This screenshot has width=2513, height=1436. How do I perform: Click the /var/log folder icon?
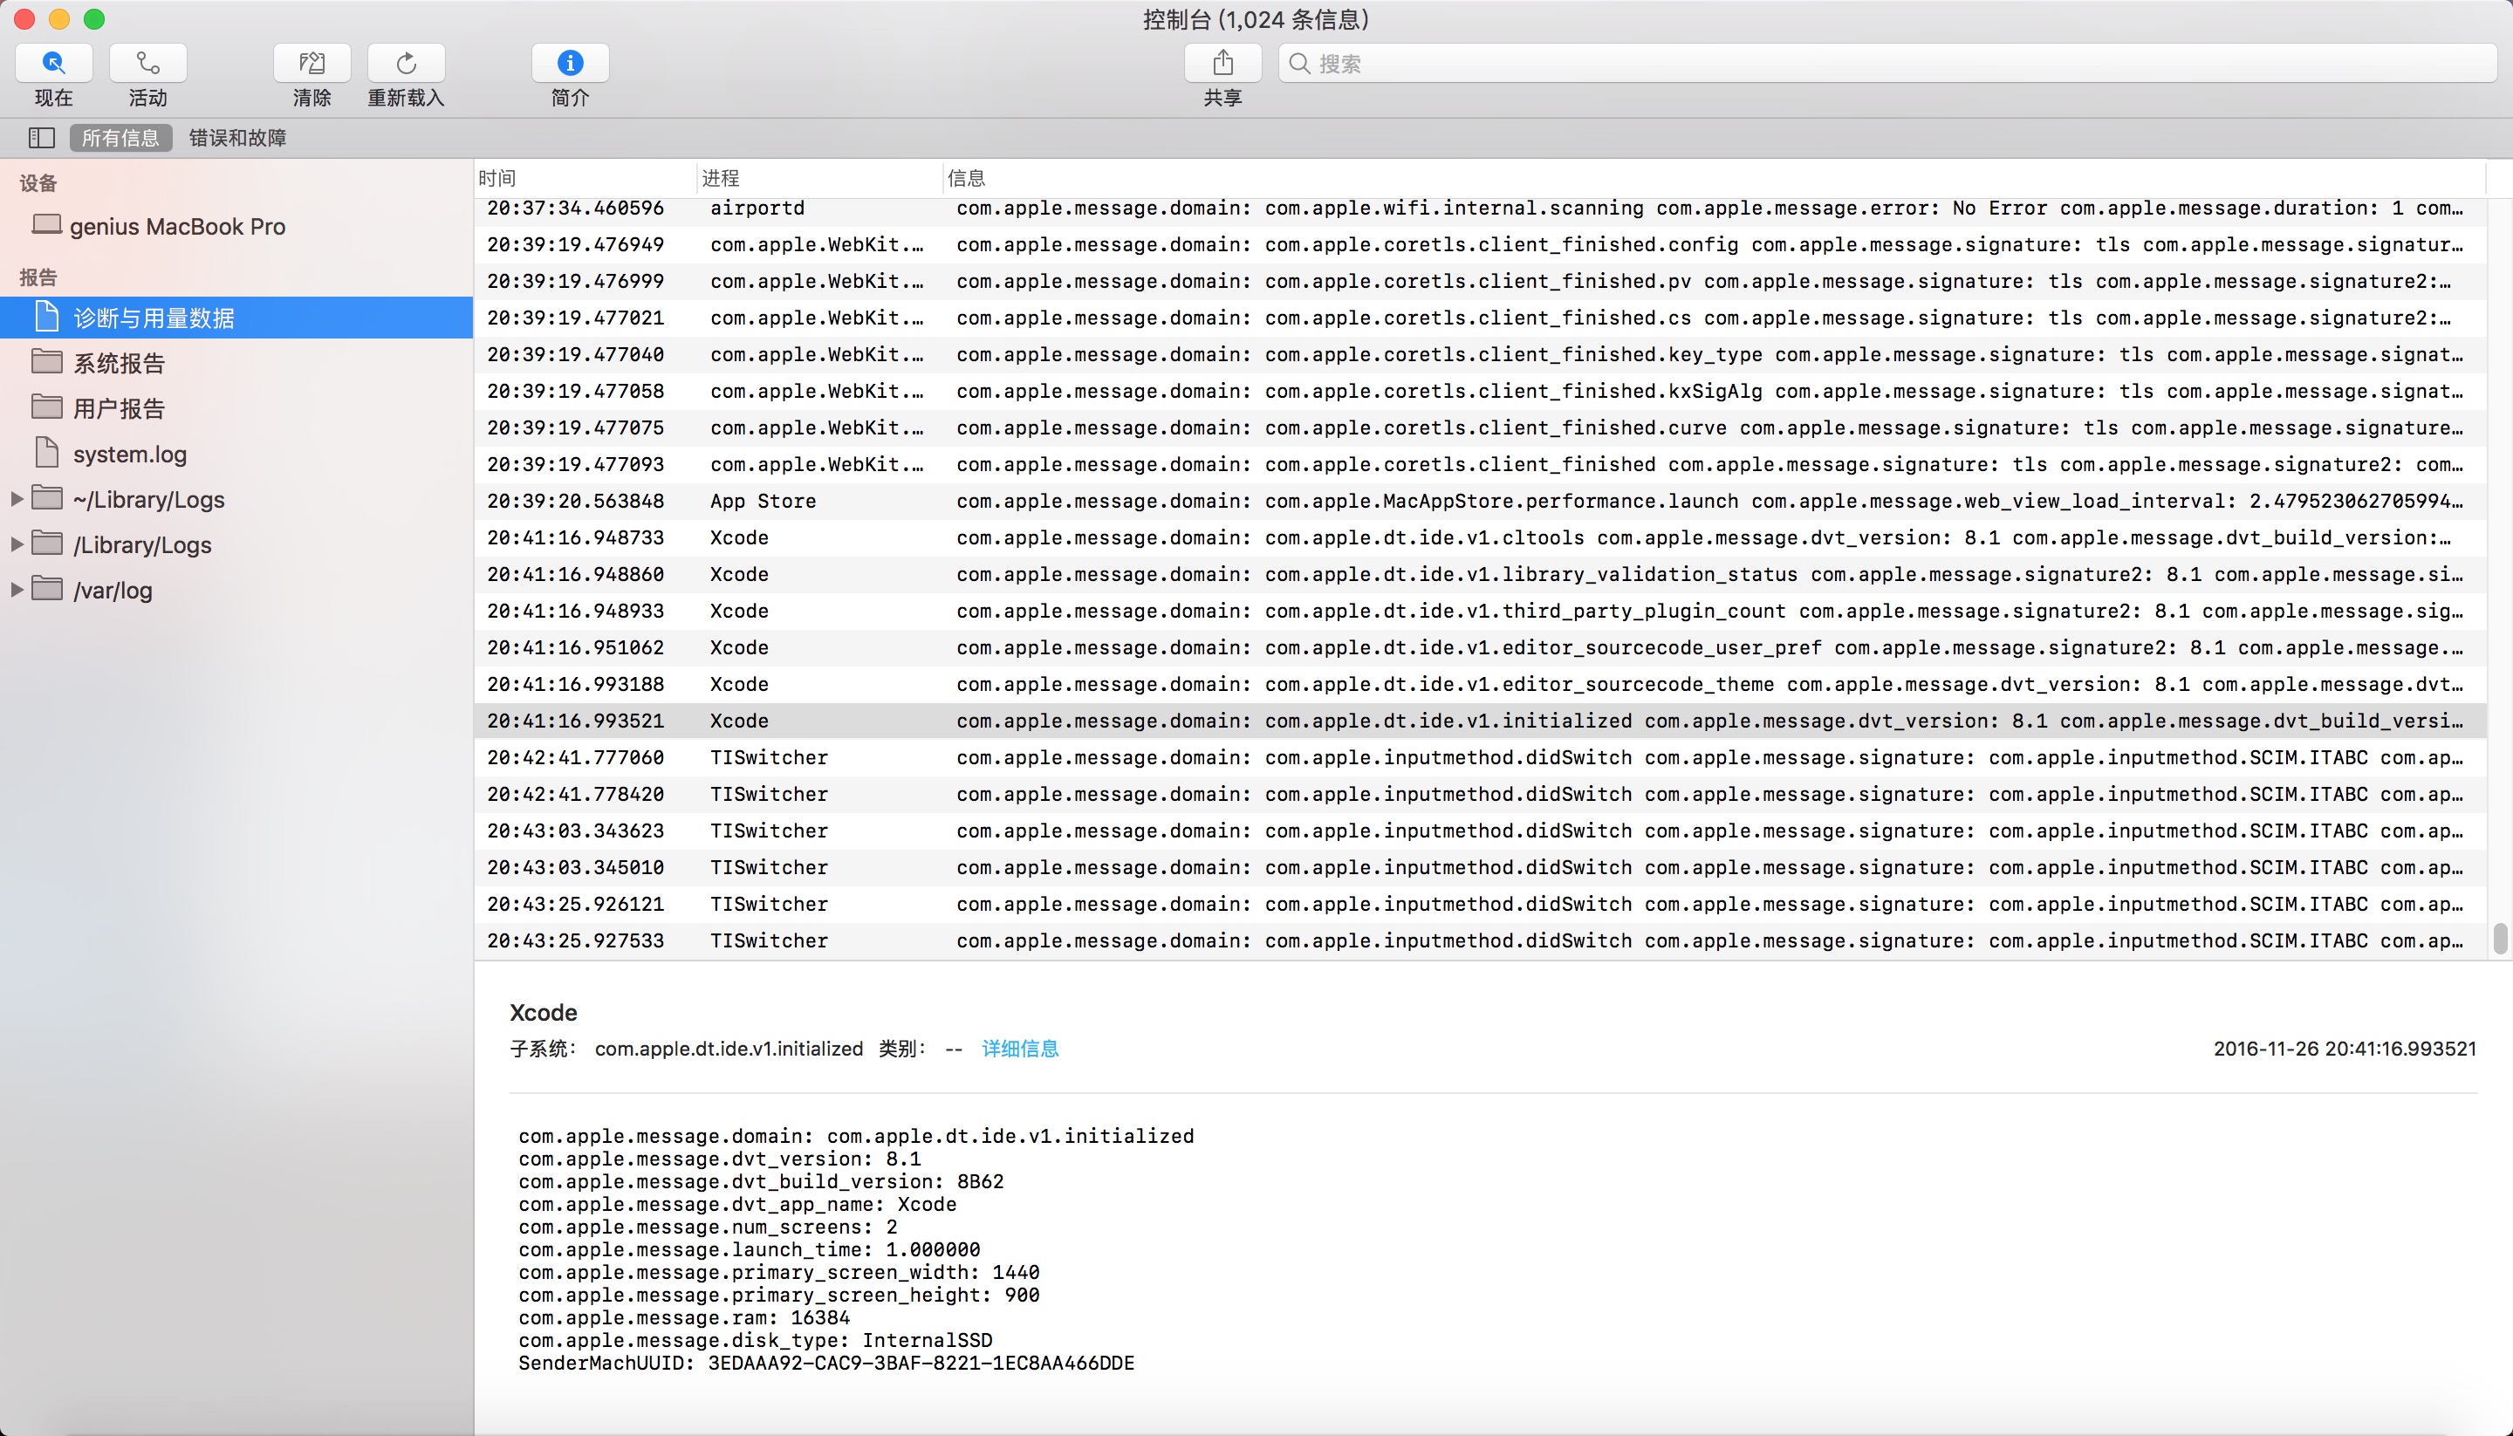47,589
